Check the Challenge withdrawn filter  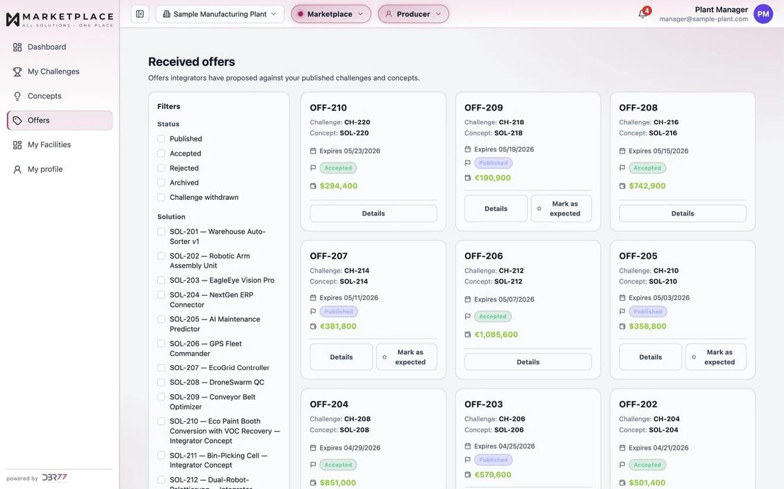[x=161, y=197]
